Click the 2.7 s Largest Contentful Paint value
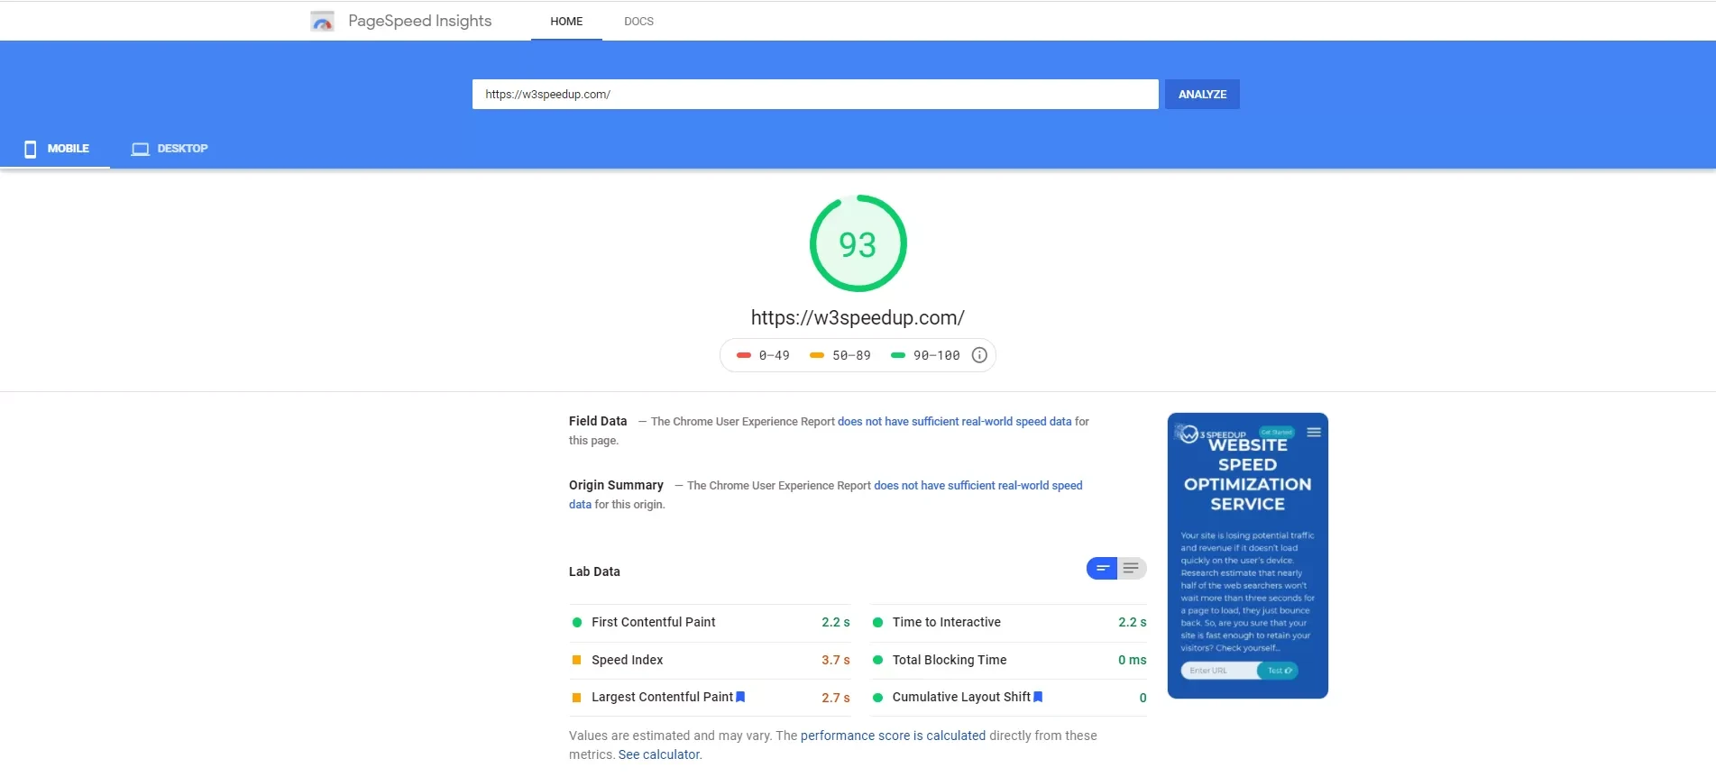 click(836, 698)
